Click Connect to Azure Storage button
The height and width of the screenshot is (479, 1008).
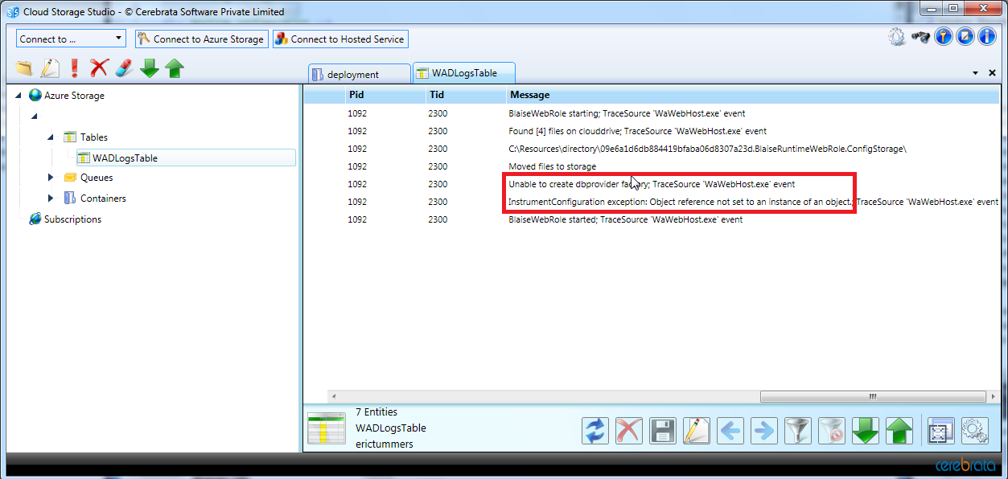tap(200, 39)
